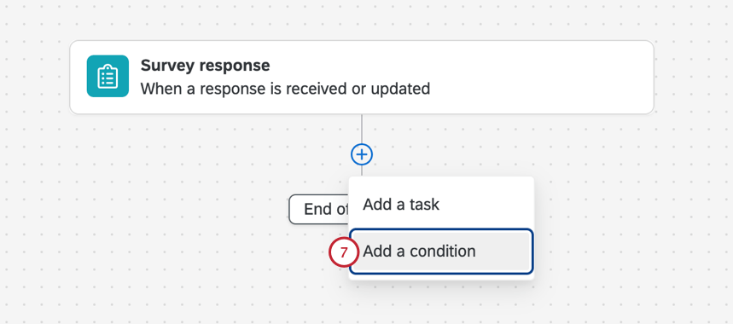Click the vertical connector line below trigger
Image resolution: width=733 pixels, height=324 pixels.
362,129
